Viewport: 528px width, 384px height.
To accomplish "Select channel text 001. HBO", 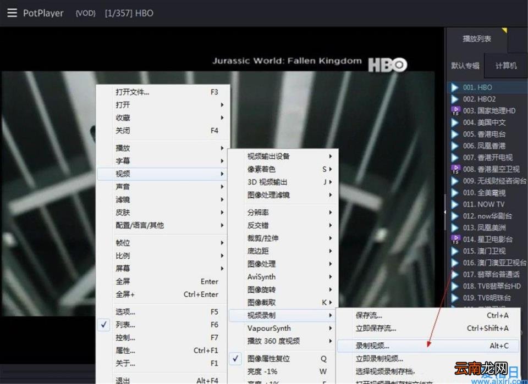I will [477, 87].
